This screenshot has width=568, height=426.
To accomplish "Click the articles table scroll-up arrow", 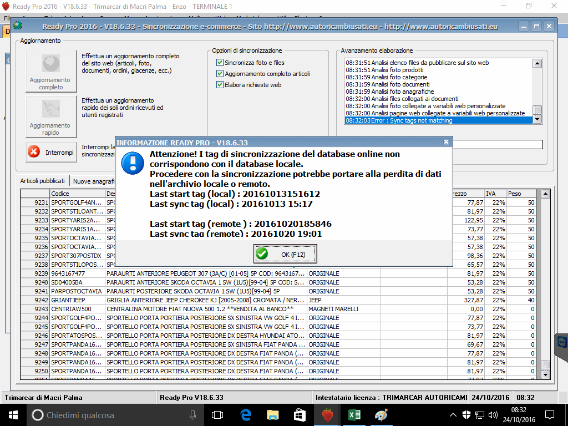I will point(545,194).
